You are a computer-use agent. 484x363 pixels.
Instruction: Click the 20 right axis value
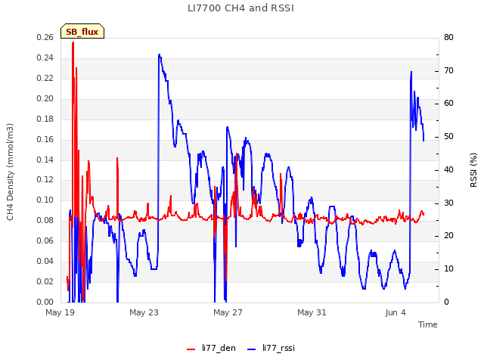448,235
